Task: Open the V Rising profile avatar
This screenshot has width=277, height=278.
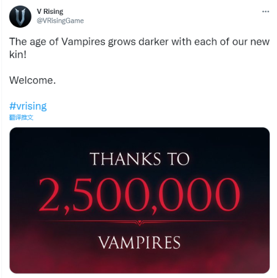Action: (20, 17)
